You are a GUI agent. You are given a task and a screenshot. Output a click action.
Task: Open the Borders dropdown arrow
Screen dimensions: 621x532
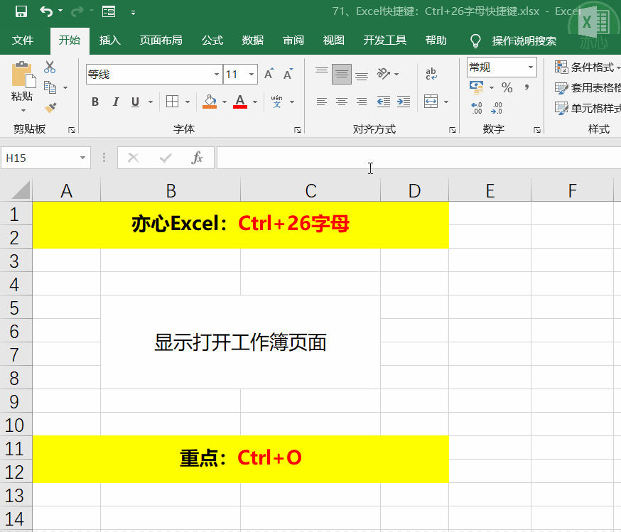[188, 102]
